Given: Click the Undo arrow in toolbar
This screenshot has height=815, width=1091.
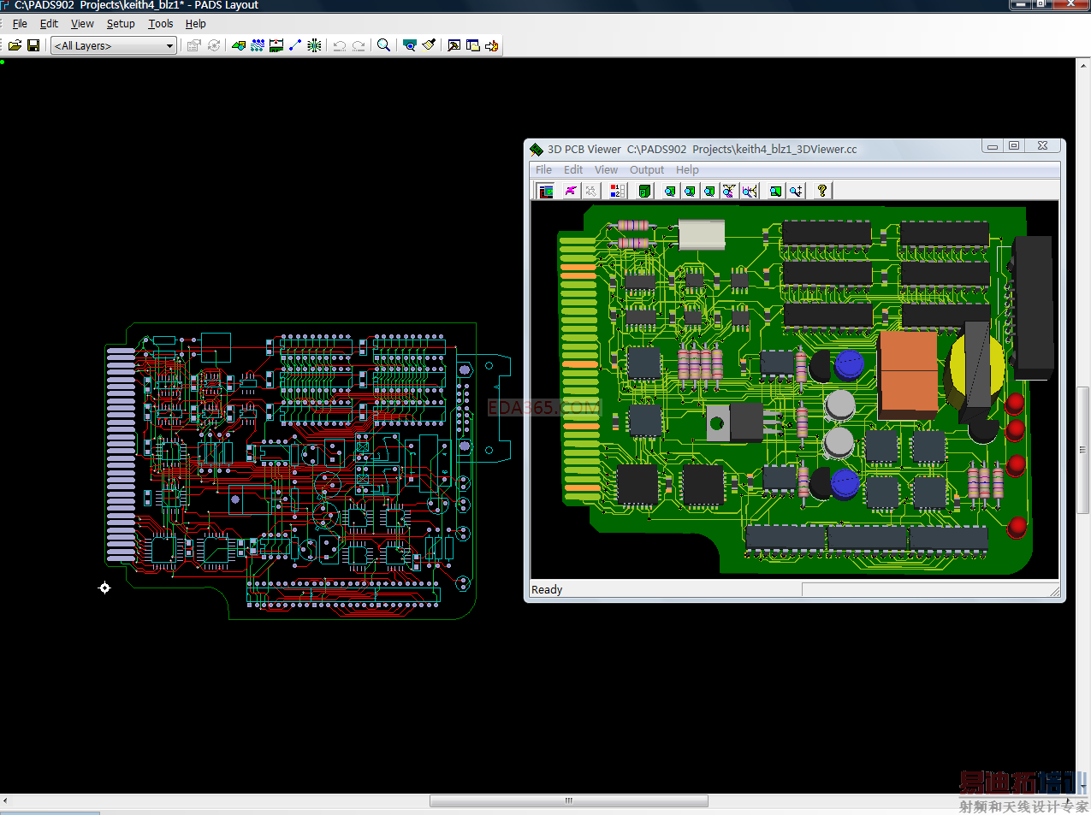Looking at the screenshot, I should point(340,45).
